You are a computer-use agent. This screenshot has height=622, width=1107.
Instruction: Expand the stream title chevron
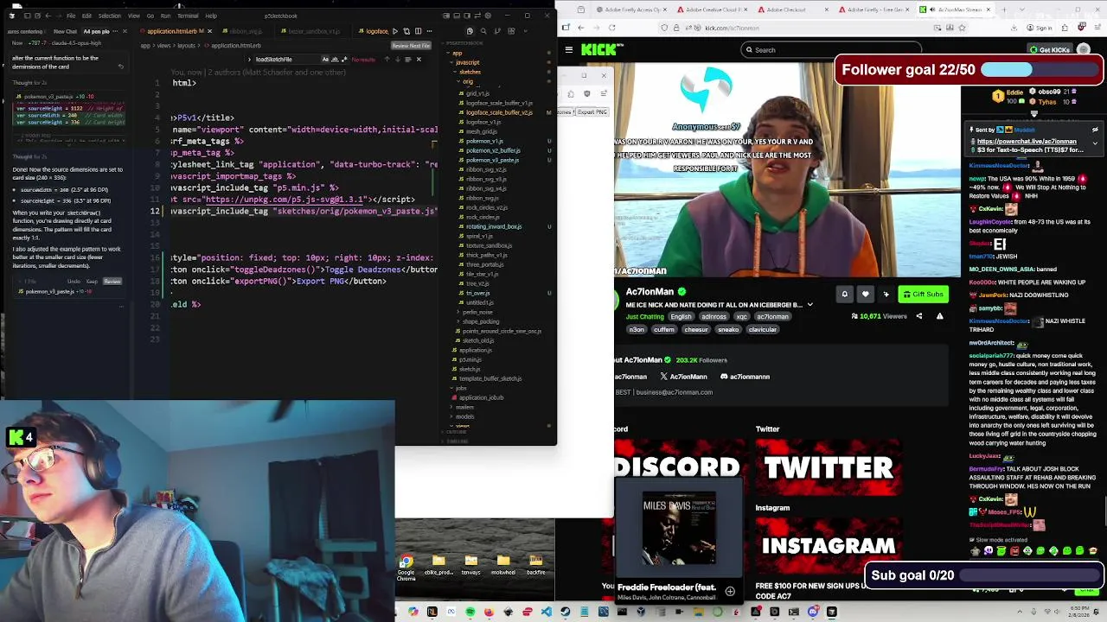[810, 304]
